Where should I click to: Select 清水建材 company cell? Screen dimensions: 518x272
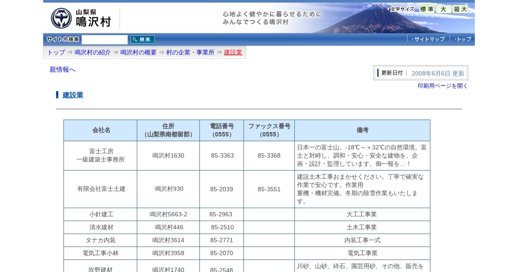click(101, 228)
